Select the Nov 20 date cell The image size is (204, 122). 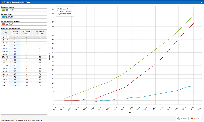click(5, 74)
